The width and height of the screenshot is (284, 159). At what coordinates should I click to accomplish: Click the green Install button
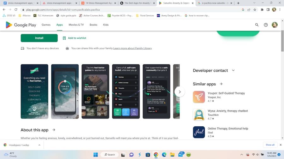pos(39,38)
